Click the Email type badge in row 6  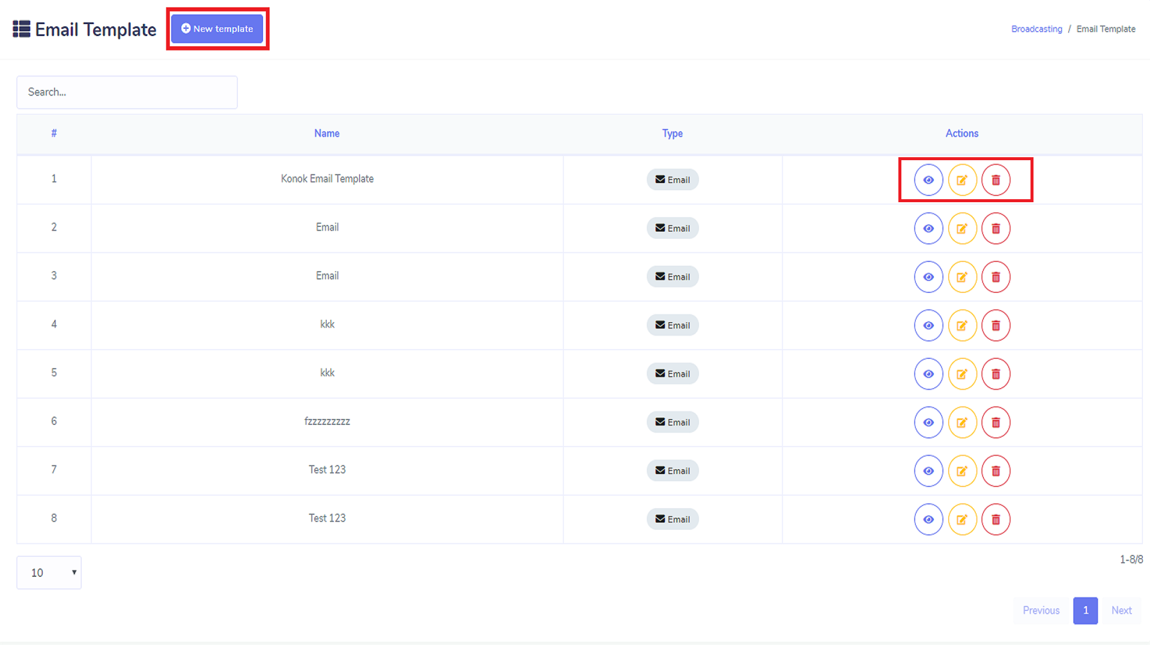click(673, 422)
